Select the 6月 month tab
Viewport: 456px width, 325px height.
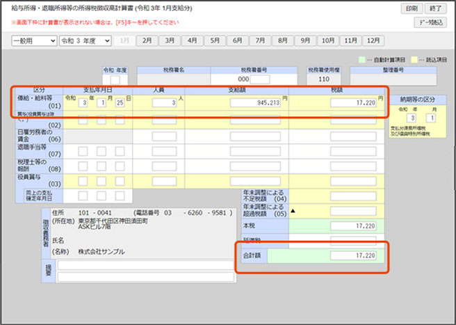(x=237, y=41)
